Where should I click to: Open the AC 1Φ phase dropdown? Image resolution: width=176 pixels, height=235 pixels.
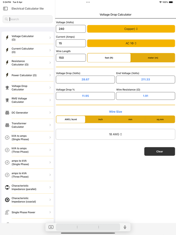[131, 43]
